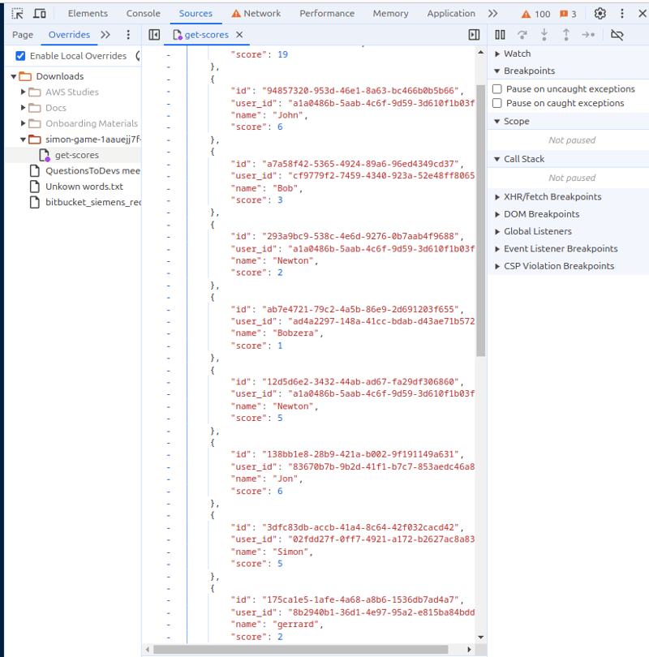Image resolution: width=649 pixels, height=657 pixels.
Task: Click the "Simon" name value
Action: pyautogui.click(x=290, y=552)
